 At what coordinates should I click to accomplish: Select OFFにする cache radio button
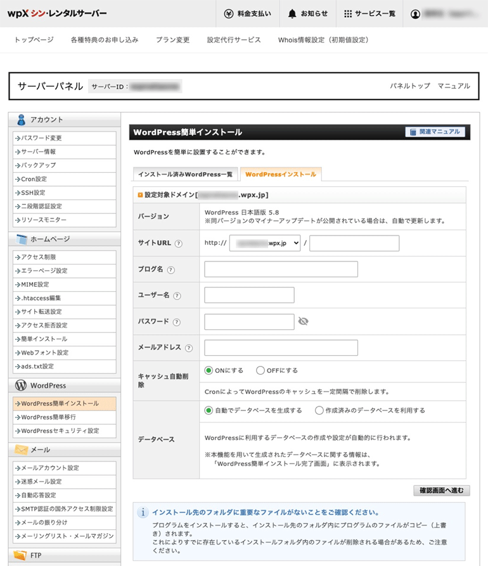point(260,370)
